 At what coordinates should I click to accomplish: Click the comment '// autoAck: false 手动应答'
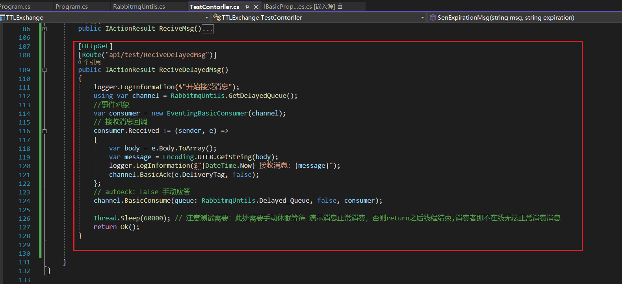142,192
